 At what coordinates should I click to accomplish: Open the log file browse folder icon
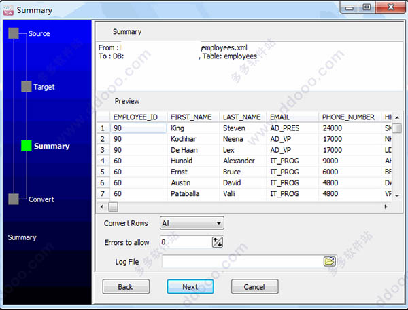[329, 261]
